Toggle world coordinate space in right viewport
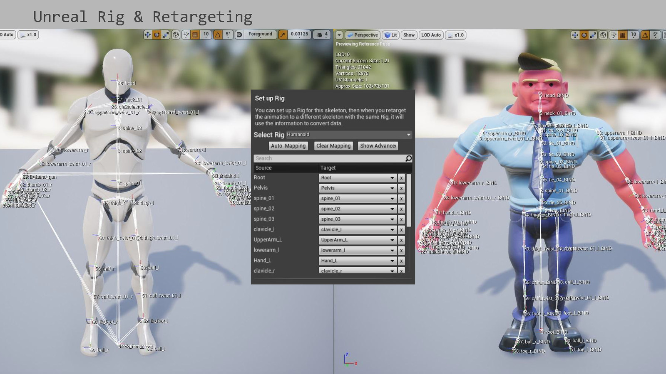Screen dimensions: 666x374 604,35
